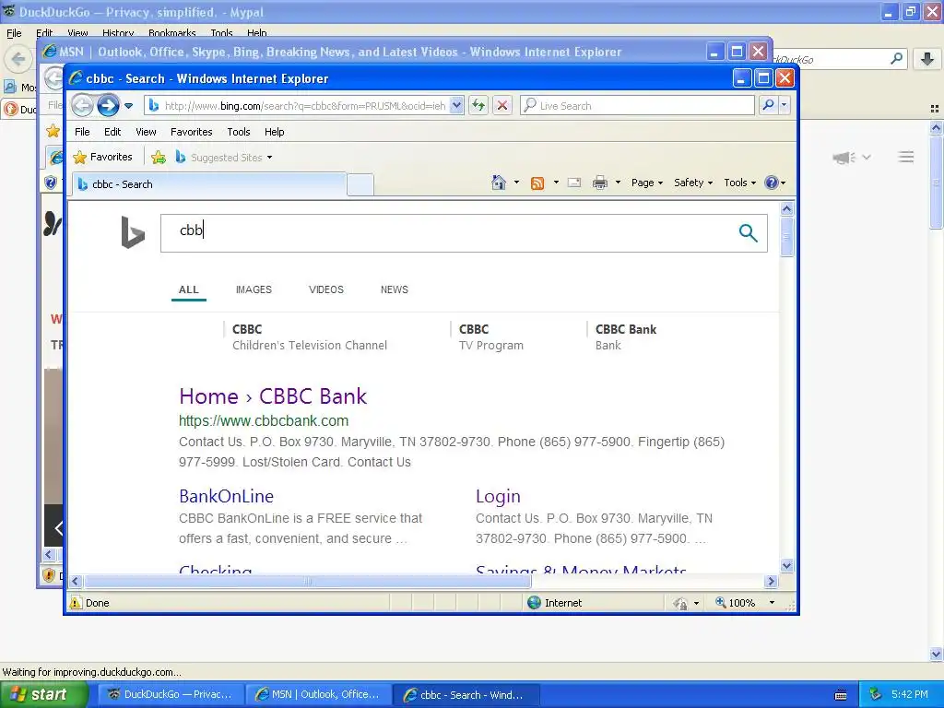Switch to DuckDuckGo taskbar button

tap(171, 695)
